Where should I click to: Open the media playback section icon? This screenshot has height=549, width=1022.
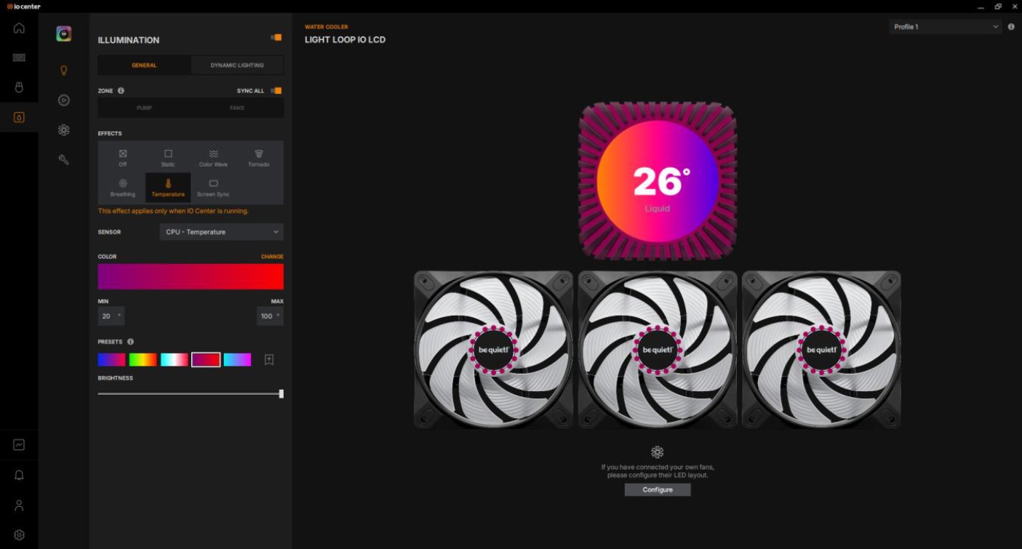coord(64,100)
